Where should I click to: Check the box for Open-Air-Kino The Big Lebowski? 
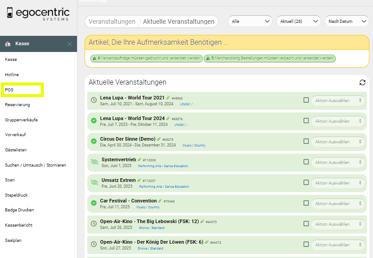(x=306, y=224)
